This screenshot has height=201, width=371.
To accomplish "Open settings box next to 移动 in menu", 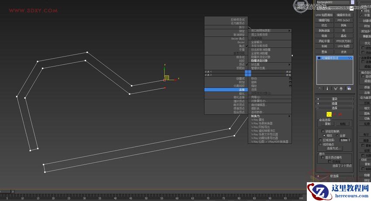I will coord(290,79).
